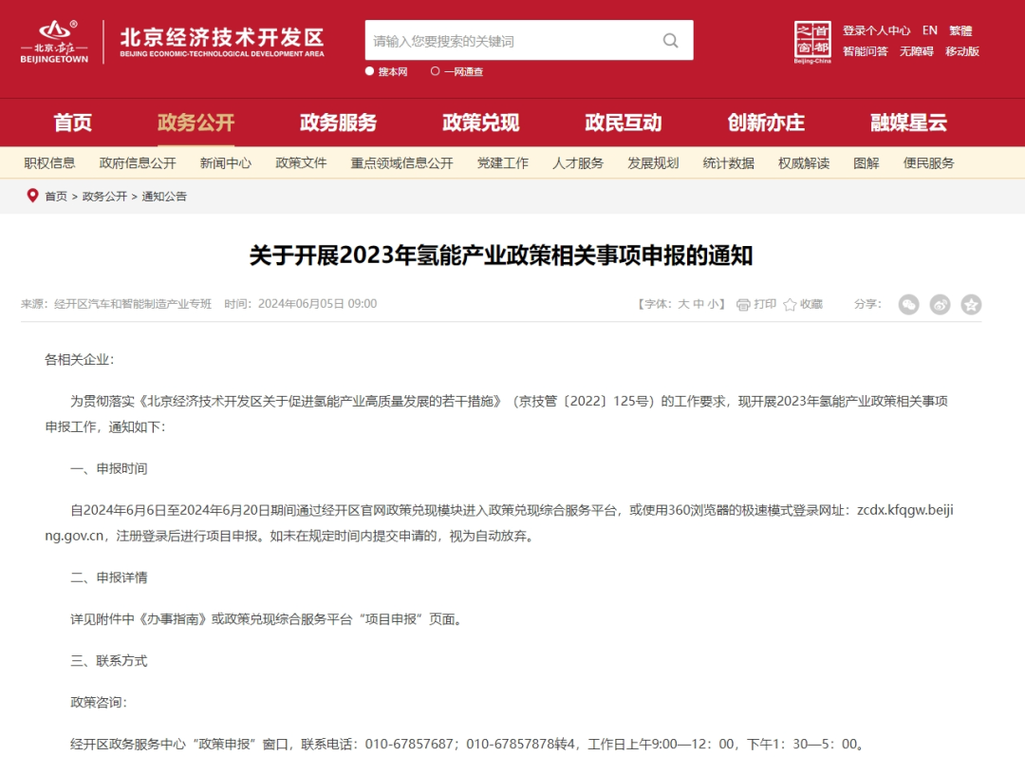1025x775 pixels.
Task: Open the Beijing-China capital window logo
Action: click(x=812, y=42)
